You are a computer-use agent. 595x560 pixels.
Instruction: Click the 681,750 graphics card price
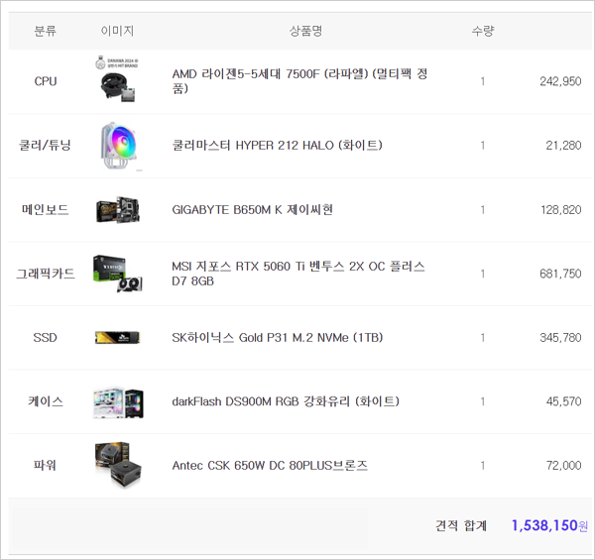click(x=560, y=274)
